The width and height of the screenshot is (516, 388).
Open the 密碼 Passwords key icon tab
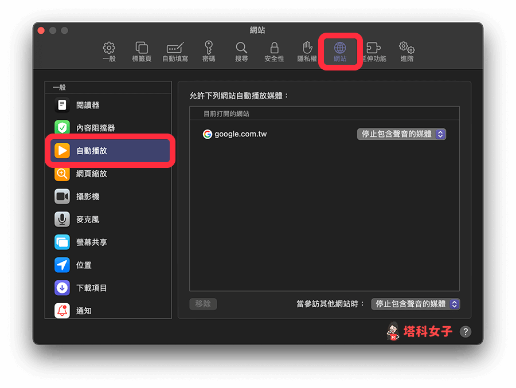pyautogui.click(x=209, y=52)
